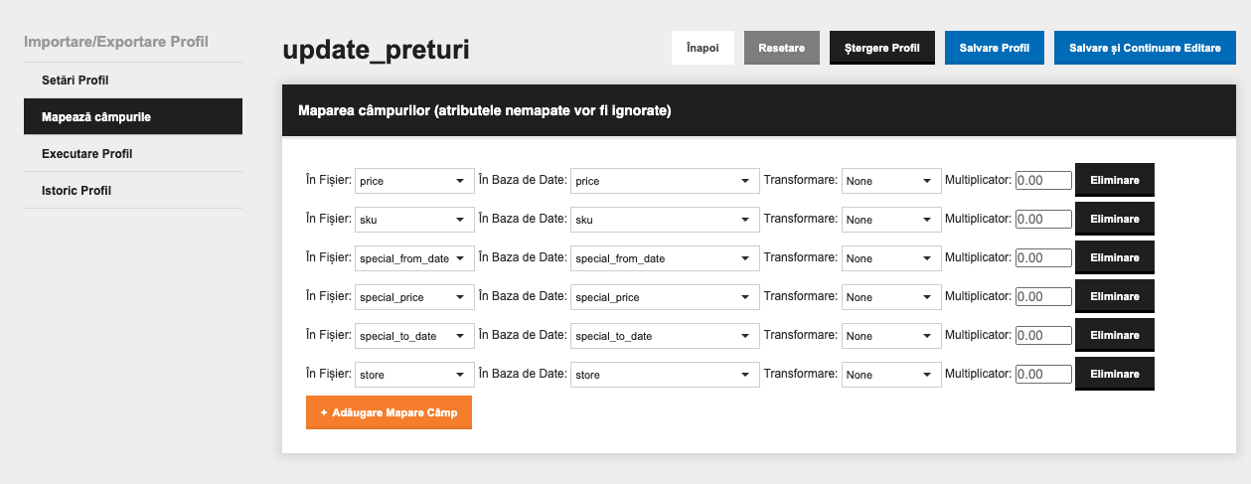Click Eliminare for special_to_date mapping
Screen dimensions: 1251x484
coord(1115,335)
